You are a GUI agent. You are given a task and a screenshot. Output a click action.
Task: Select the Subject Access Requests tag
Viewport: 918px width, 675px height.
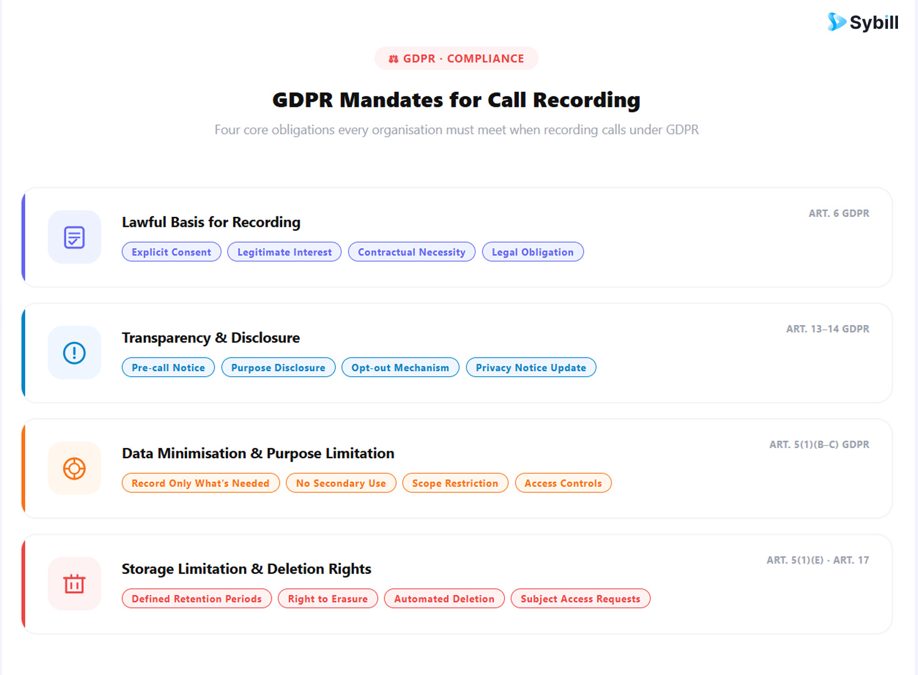pos(581,599)
